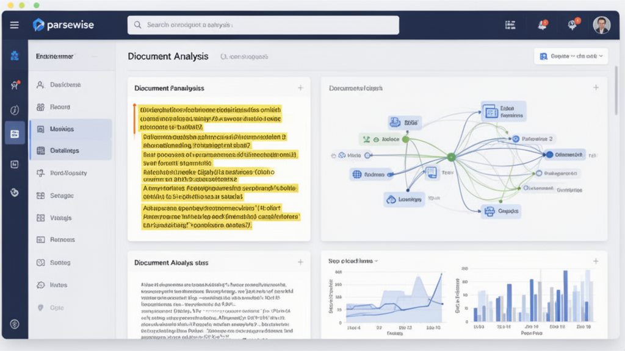
Task: Select the highlighted document icon in the dark rail
Action: pos(15,133)
